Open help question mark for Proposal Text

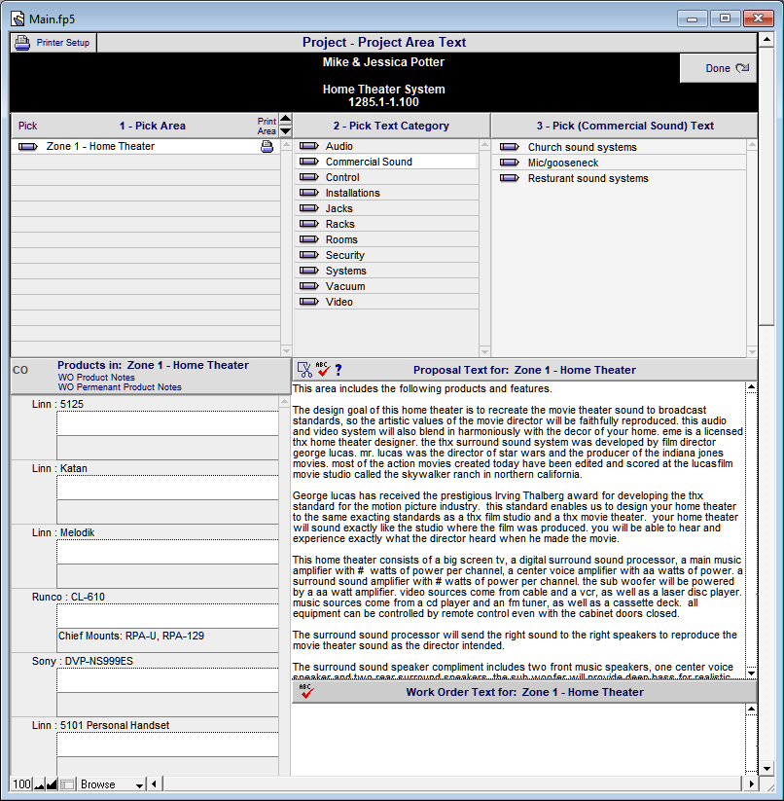pos(339,370)
